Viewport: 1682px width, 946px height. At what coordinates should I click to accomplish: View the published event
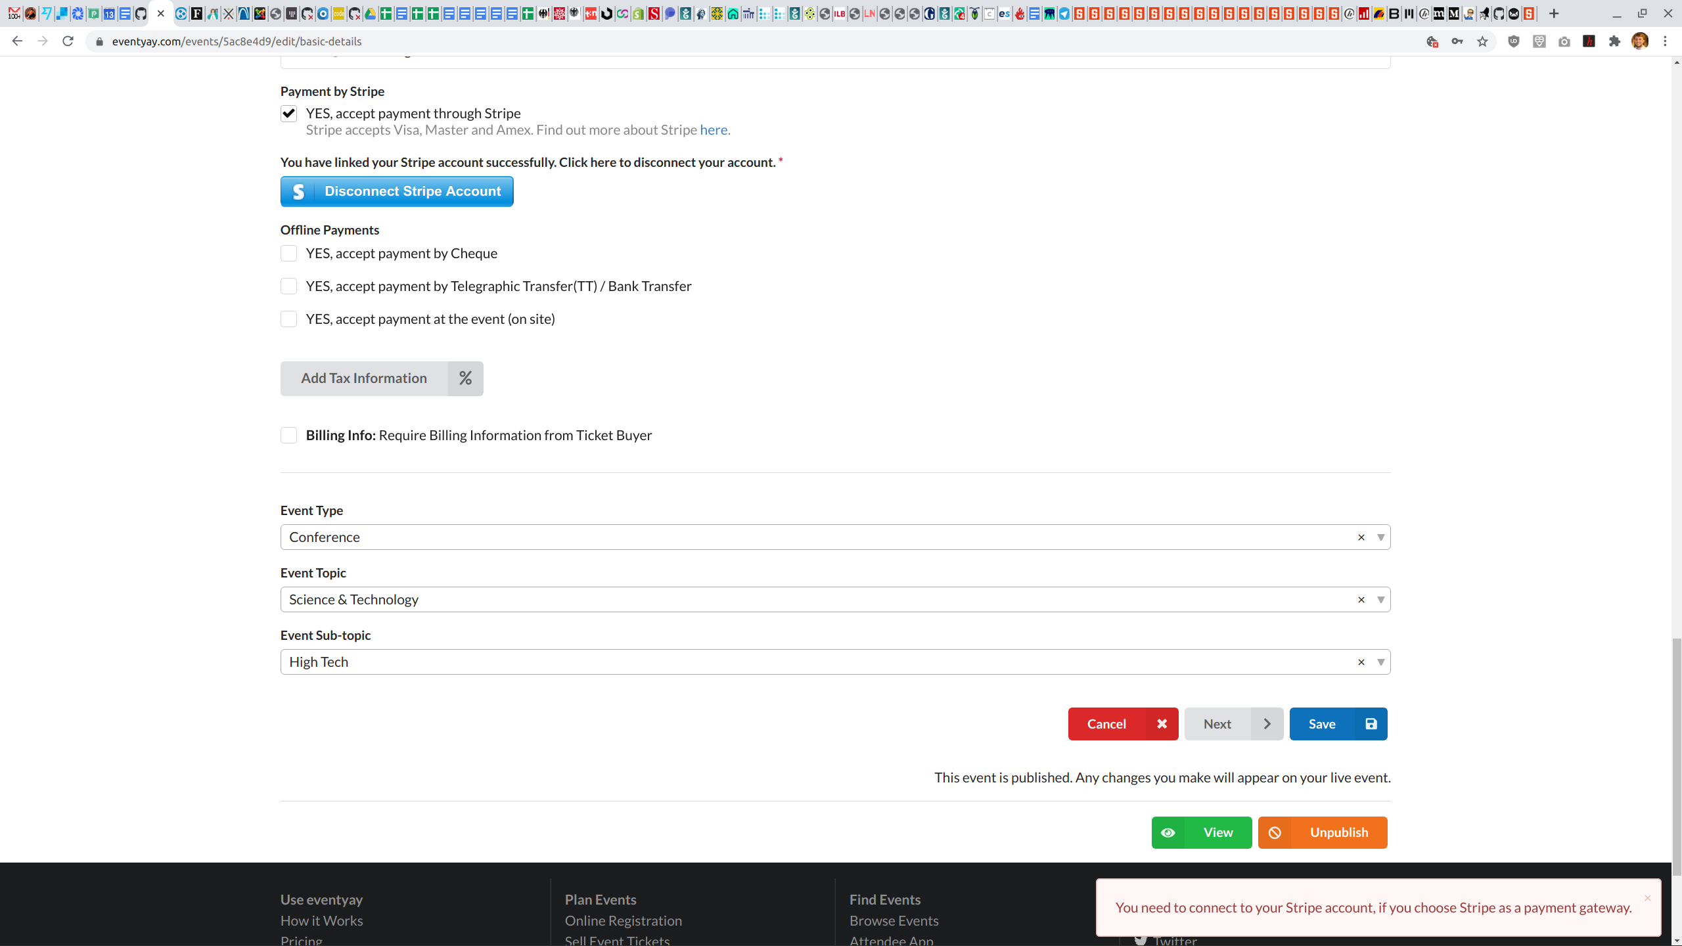1202,833
